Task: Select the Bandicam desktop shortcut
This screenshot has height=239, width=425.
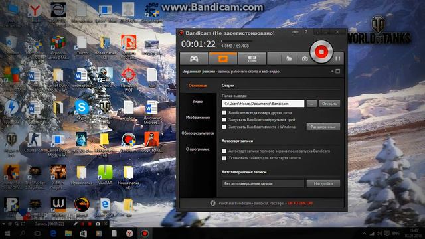Action: (x=128, y=143)
